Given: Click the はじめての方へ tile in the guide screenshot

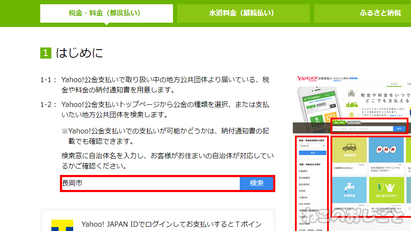Looking at the screenshot, I should (386, 190).
